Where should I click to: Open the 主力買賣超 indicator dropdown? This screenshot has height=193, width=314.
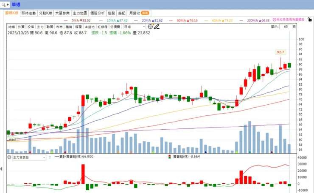point(29,157)
